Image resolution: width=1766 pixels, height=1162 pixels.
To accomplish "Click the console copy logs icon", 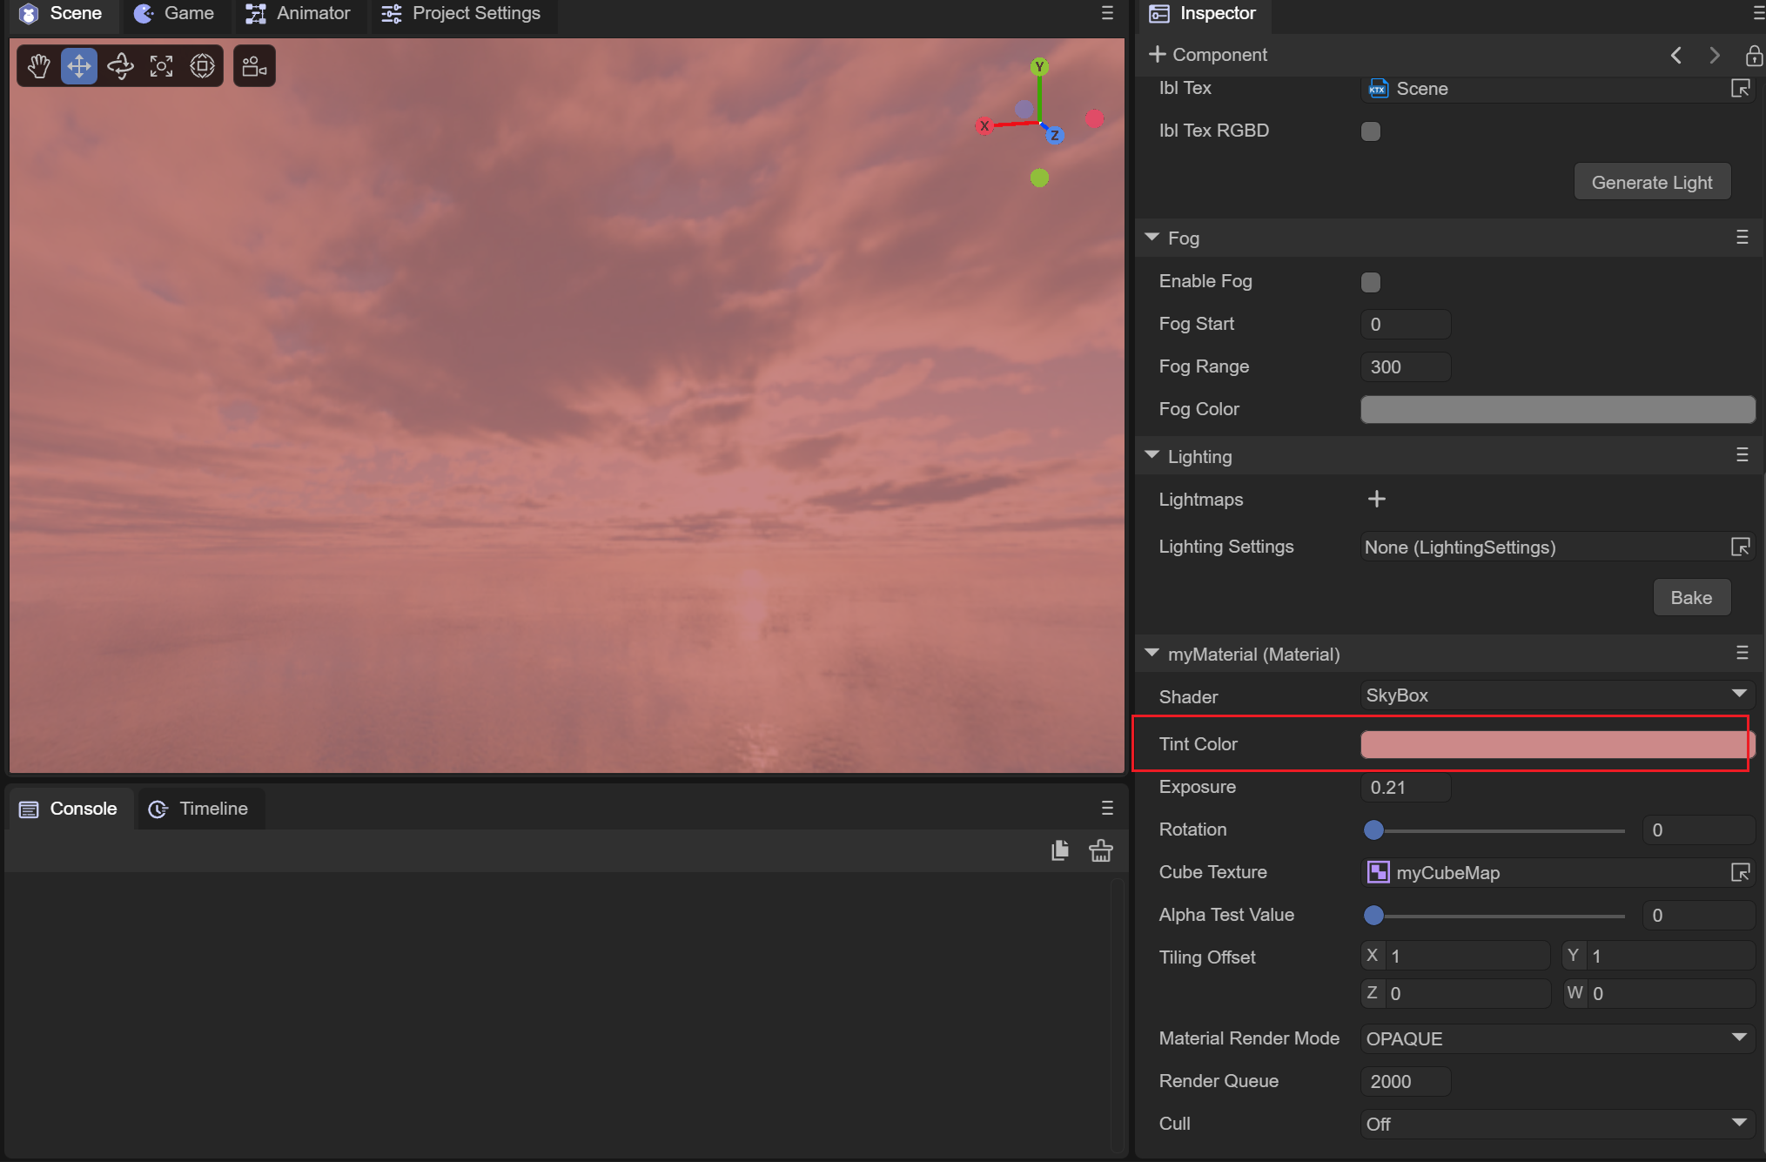I will tap(1059, 850).
